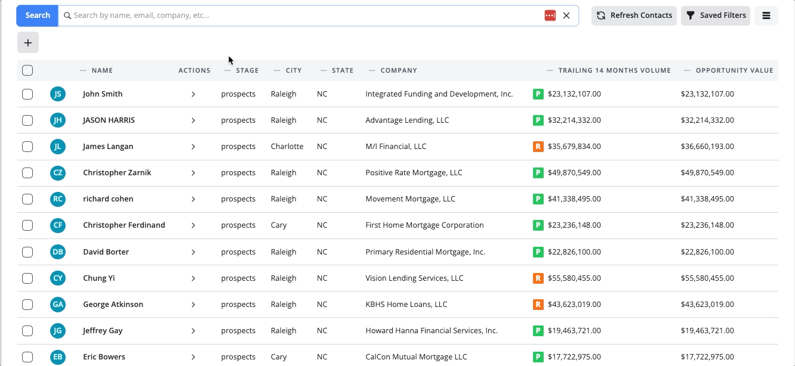Select the checkbox for Jason Harris

pyautogui.click(x=27, y=120)
